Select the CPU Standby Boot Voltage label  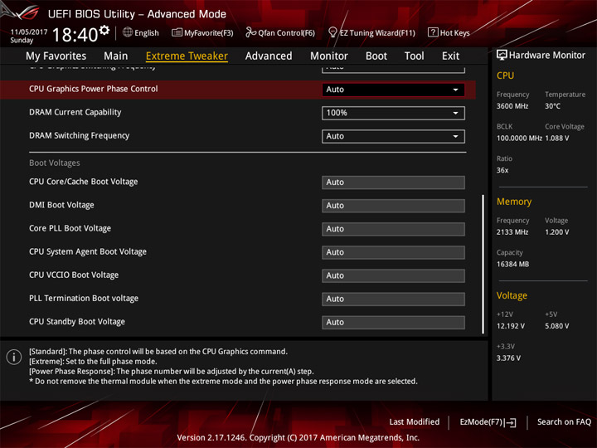click(x=77, y=322)
